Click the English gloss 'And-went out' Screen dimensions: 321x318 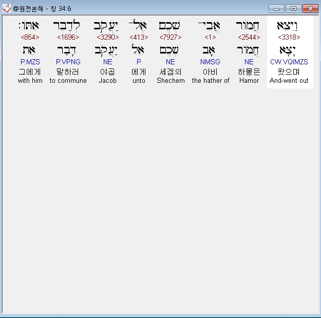coord(289,80)
